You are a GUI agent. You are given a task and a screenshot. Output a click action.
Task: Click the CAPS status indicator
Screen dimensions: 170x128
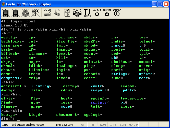113,125
